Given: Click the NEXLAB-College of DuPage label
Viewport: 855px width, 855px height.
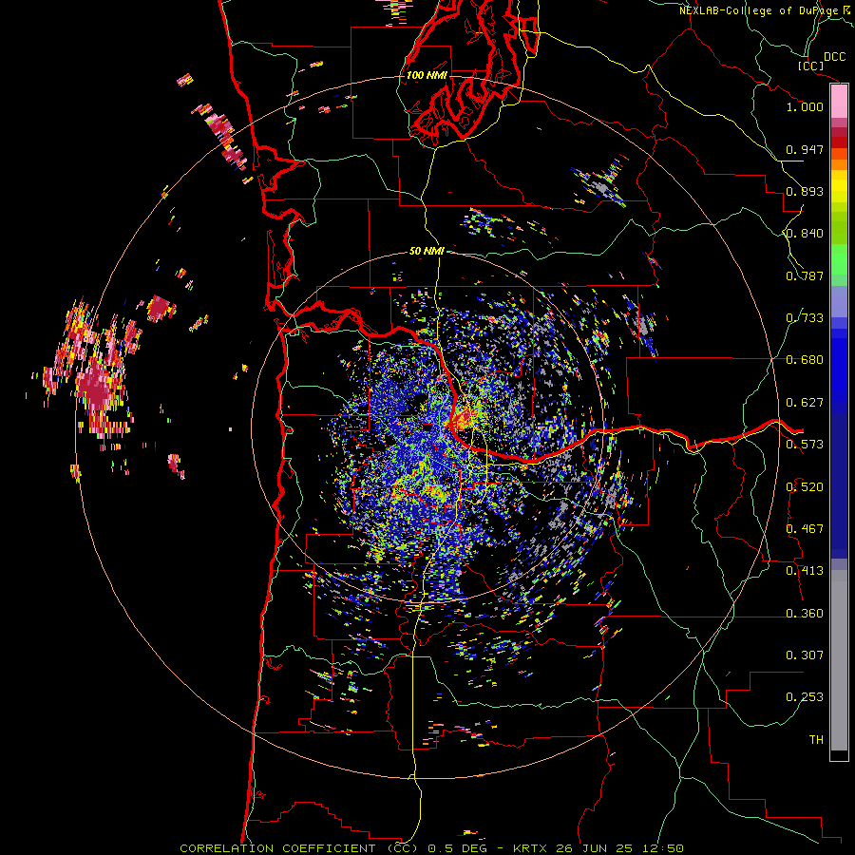Looking at the screenshot, I should tap(767, 10).
